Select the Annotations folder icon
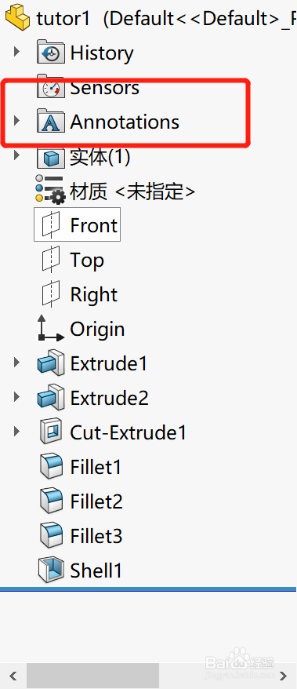 pos(51,122)
